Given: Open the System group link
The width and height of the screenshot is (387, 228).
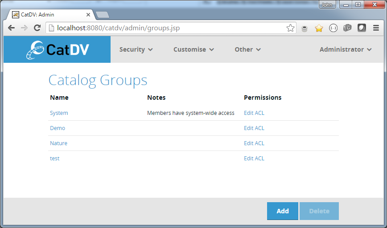Looking at the screenshot, I should pyautogui.click(x=59, y=113).
